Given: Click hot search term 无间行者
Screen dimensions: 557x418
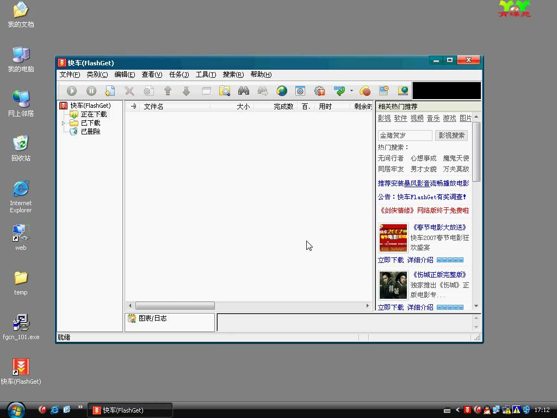Looking at the screenshot, I should pos(391,158).
